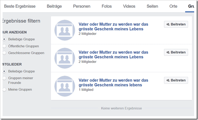The width and height of the screenshot is (198, 120).
Task: Open the Beste Ergebnisse tab
Action: [20, 6]
